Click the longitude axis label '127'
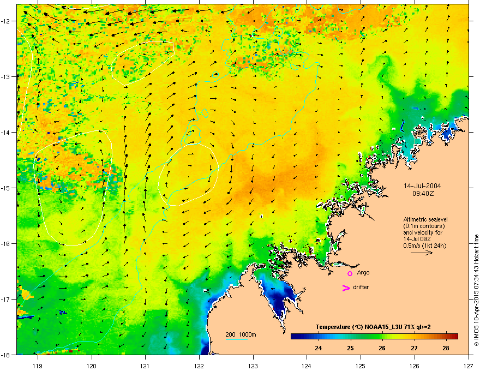The width and height of the screenshot is (480, 371). pos(469,366)
